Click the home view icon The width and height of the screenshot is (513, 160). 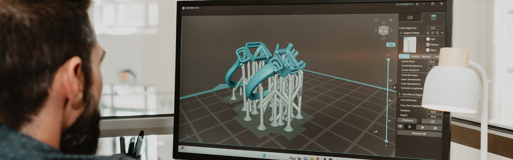(376, 20)
